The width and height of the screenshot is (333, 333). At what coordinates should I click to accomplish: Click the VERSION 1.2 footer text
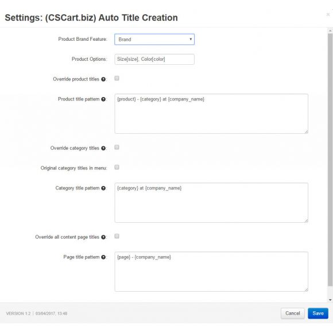[x=18, y=313]
